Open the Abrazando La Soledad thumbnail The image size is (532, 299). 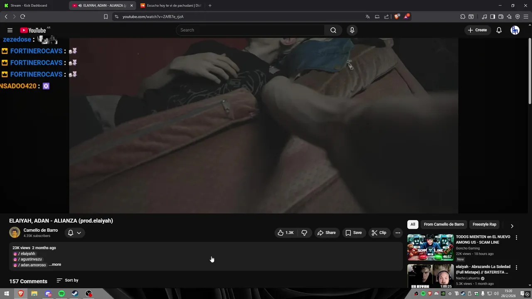point(430,276)
